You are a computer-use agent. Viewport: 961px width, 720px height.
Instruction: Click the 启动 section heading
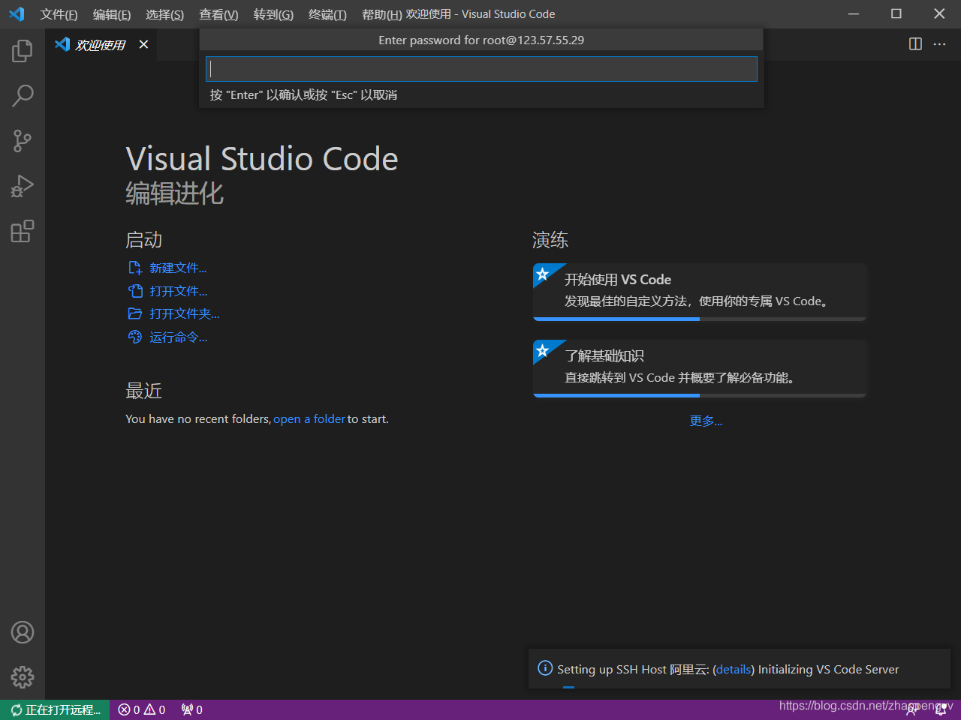click(x=143, y=240)
